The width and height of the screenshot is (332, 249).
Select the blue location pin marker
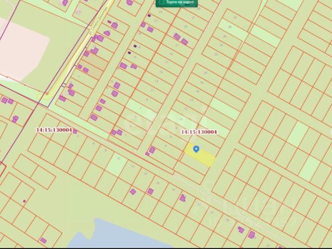tap(196, 149)
